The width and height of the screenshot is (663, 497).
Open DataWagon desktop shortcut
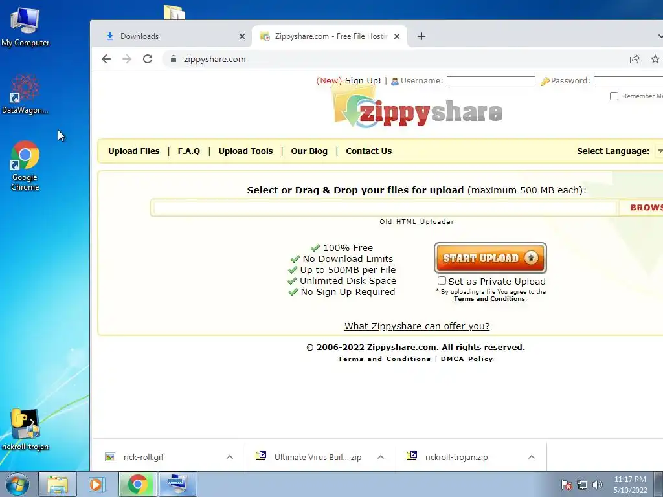point(25,94)
